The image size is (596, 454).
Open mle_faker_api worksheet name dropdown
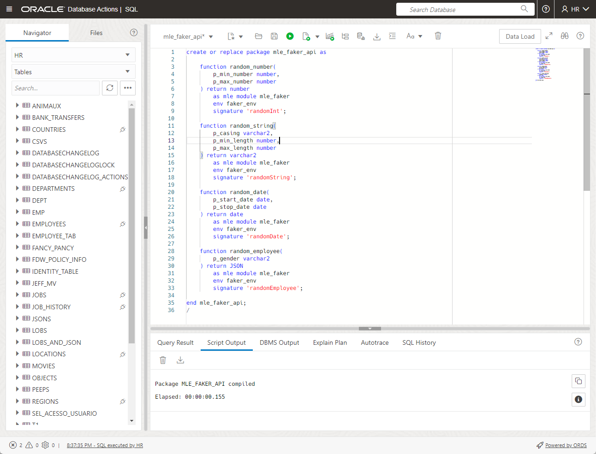(211, 37)
